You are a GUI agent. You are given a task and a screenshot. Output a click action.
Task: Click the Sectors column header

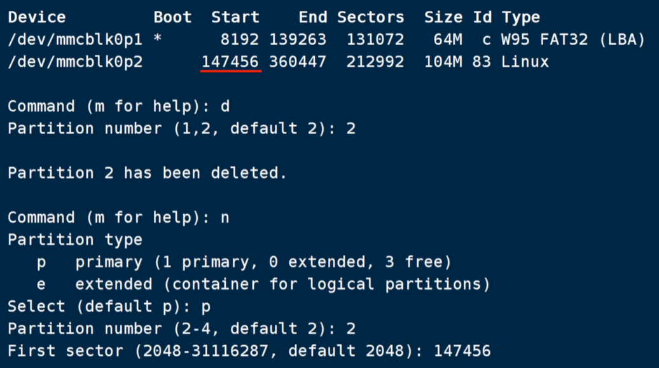pos(370,17)
